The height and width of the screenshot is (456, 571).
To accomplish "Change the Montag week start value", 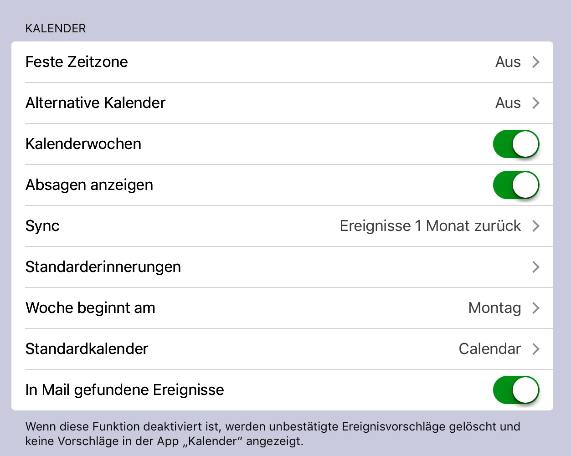I will pos(495,308).
